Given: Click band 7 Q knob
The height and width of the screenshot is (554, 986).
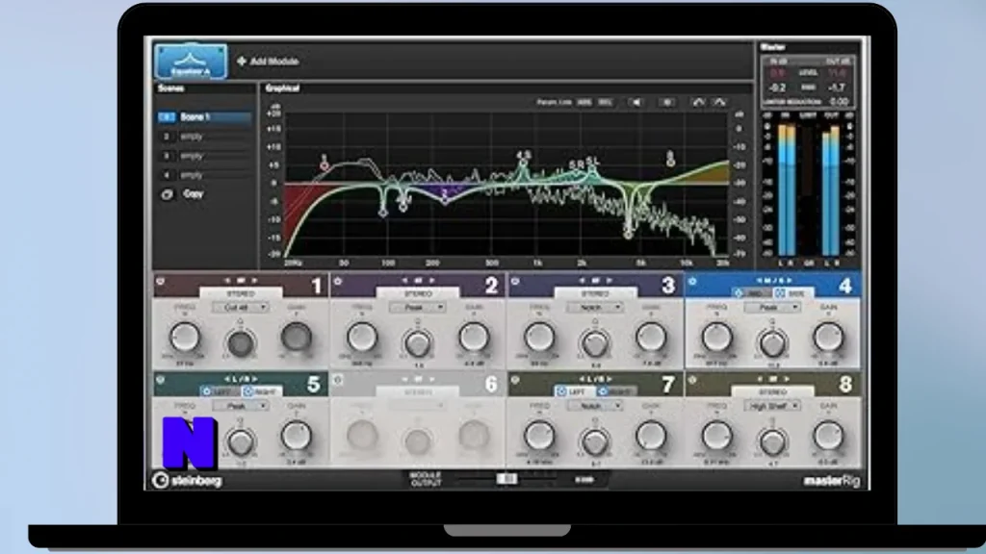Looking at the screenshot, I should 595,441.
